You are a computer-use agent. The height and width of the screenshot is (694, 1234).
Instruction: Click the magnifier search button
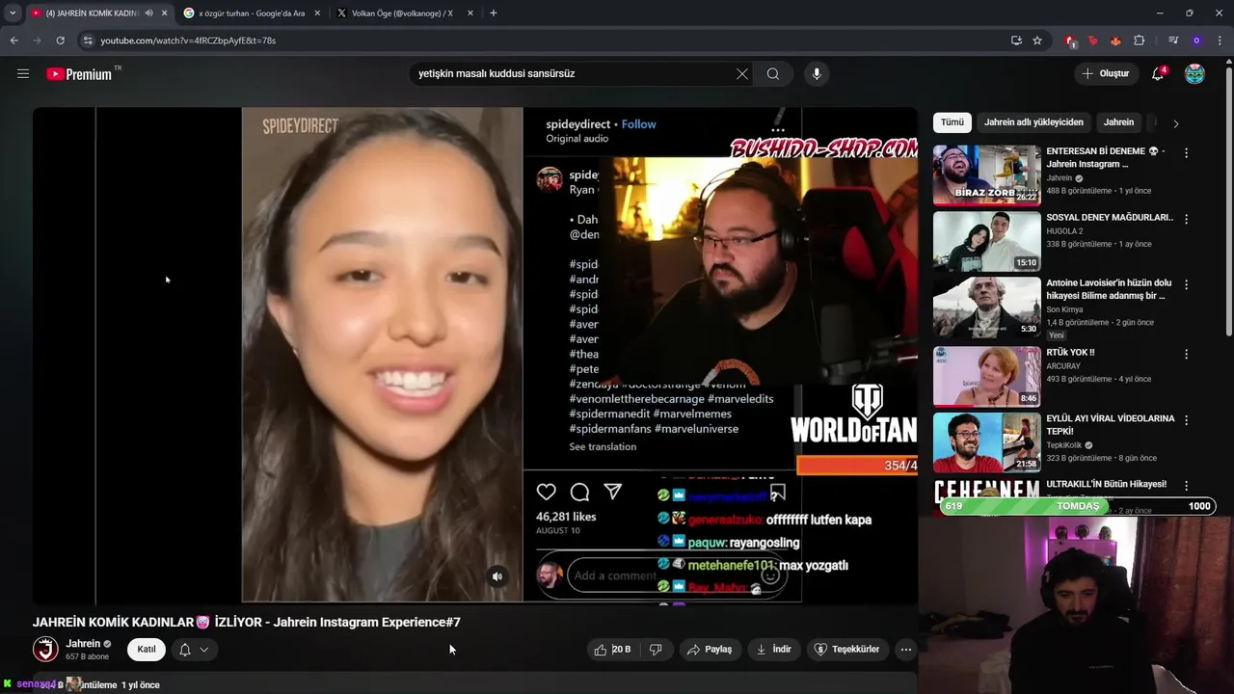773,74
